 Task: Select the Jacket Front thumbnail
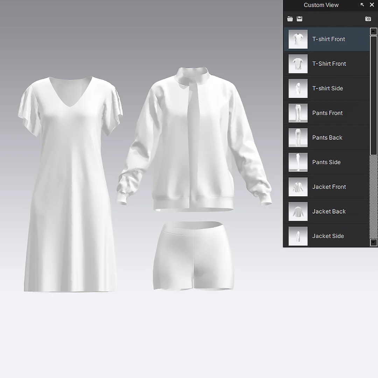coord(298,187)
